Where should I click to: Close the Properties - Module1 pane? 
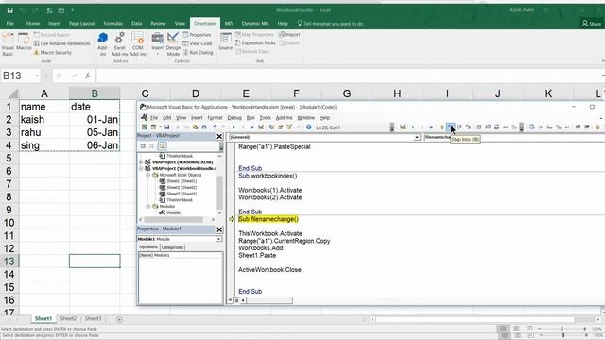click(219, 229)
